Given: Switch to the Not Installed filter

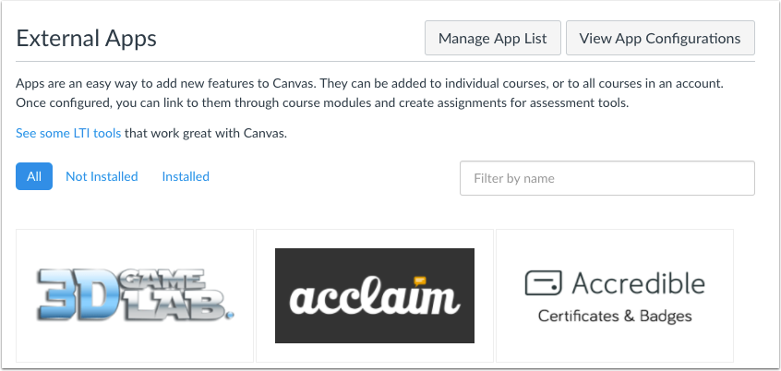Looking at the screenshot, I should [102, 176].
